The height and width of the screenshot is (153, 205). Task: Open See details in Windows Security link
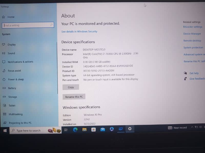79,32
